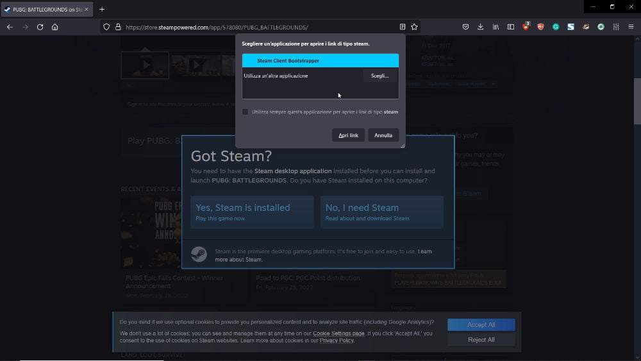
Task: Open the Firefox home page
Action: click(x=54, y=27)
